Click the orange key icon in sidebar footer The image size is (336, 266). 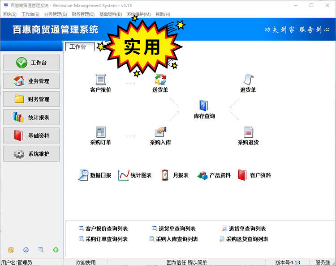click(11, 250)
